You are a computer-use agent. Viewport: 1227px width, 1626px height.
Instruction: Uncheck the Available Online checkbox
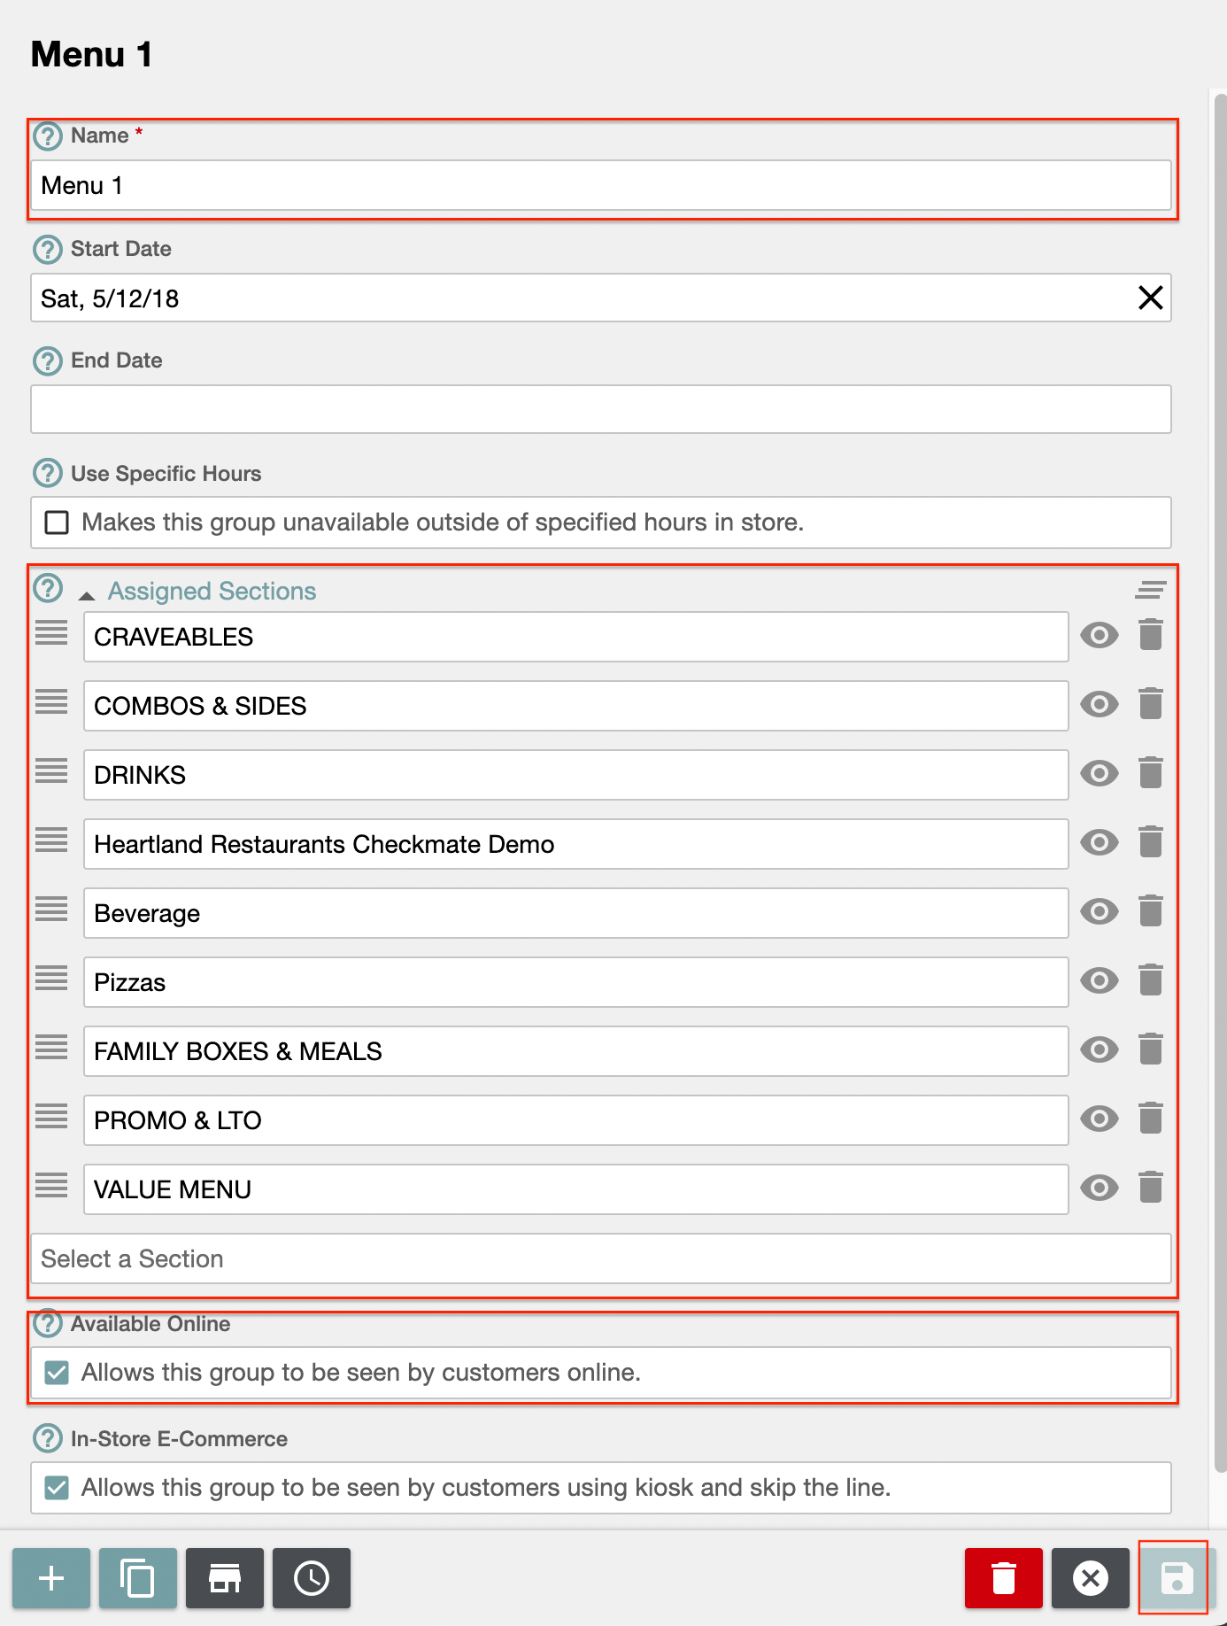[57, 1373]
